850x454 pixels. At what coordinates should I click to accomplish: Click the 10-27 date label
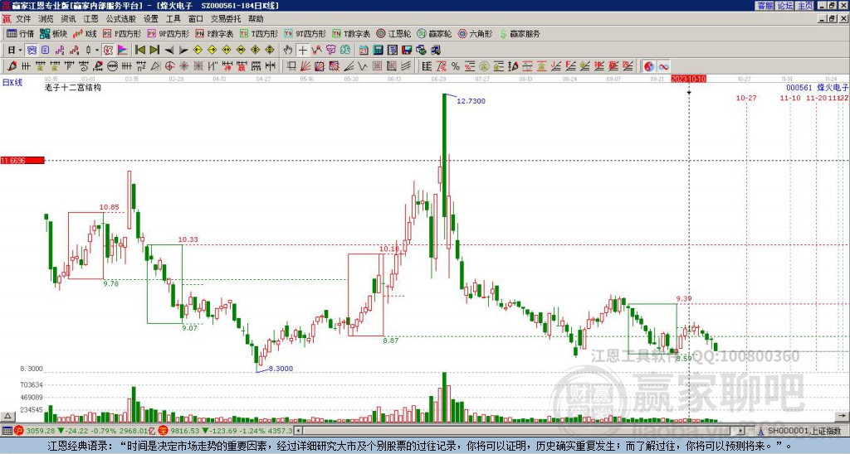[746, 98]
